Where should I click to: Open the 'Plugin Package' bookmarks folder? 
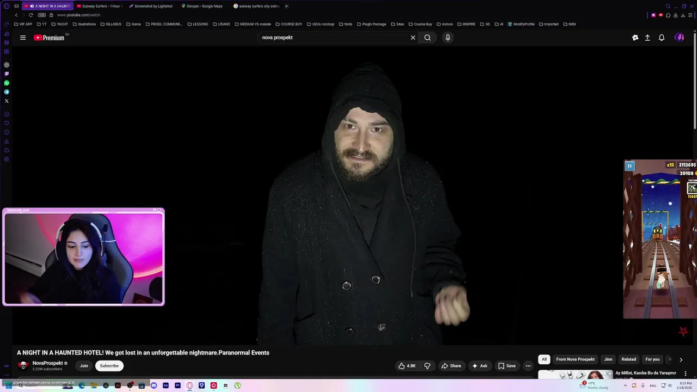372,24
